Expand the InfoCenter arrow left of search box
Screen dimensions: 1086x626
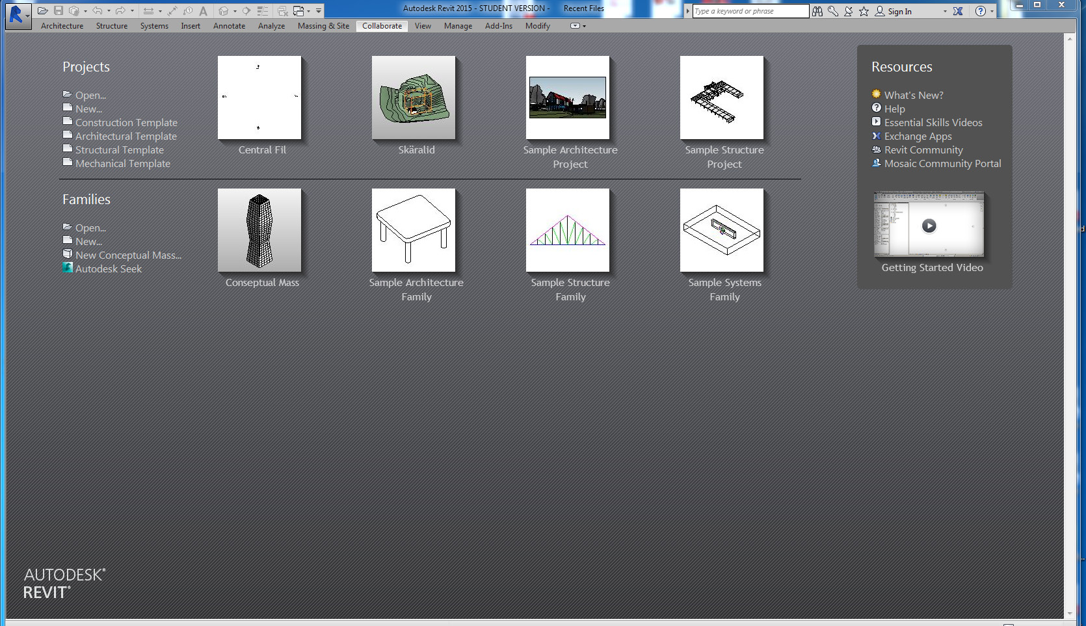[x=688, y=11]
